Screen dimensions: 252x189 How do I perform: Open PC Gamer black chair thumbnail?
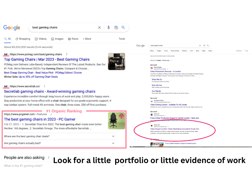[x=116, y=121]
